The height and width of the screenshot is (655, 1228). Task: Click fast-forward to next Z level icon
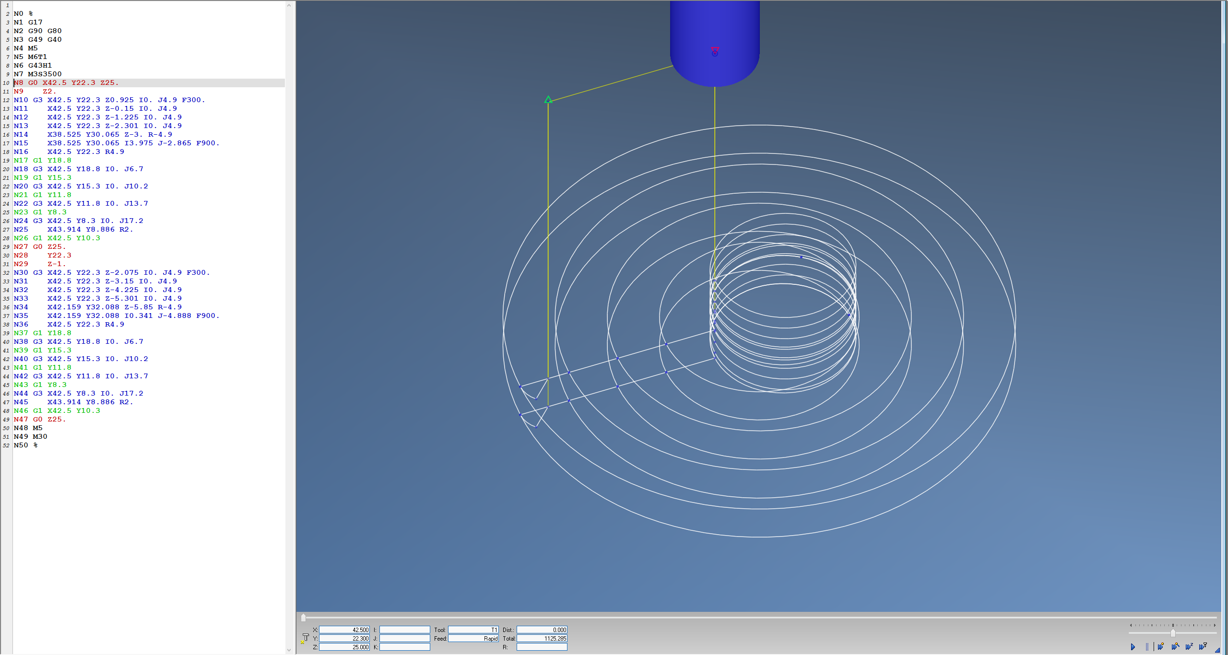click(x=1189, y=647)
